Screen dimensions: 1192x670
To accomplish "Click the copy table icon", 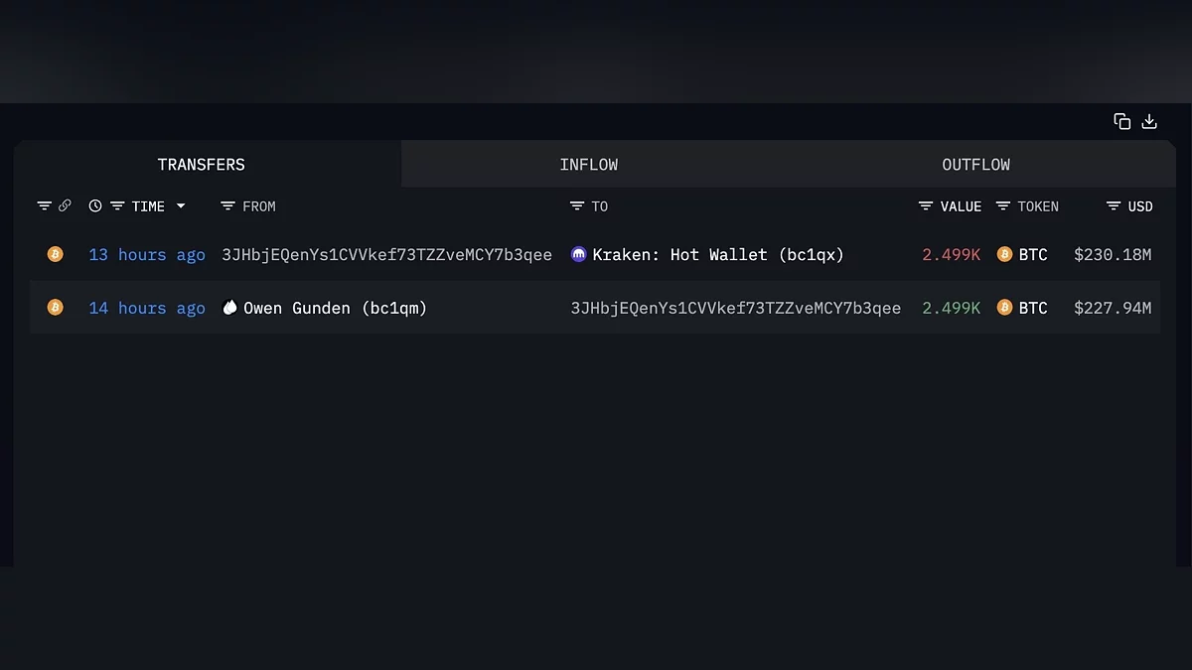I will [1122, 121].
